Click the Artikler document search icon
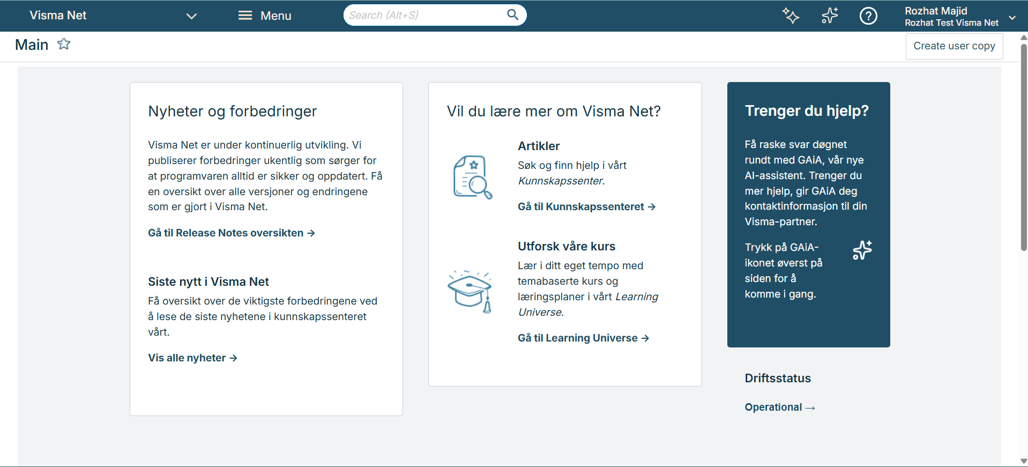Viewport: 1028px width, 467px height. (x=473, y=177)
